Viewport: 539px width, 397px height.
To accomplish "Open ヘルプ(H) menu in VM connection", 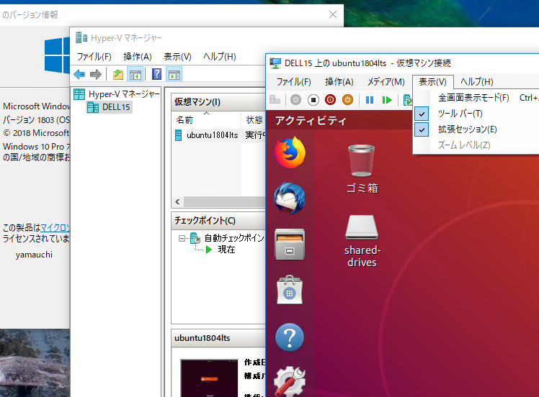I will click(477, 82).
